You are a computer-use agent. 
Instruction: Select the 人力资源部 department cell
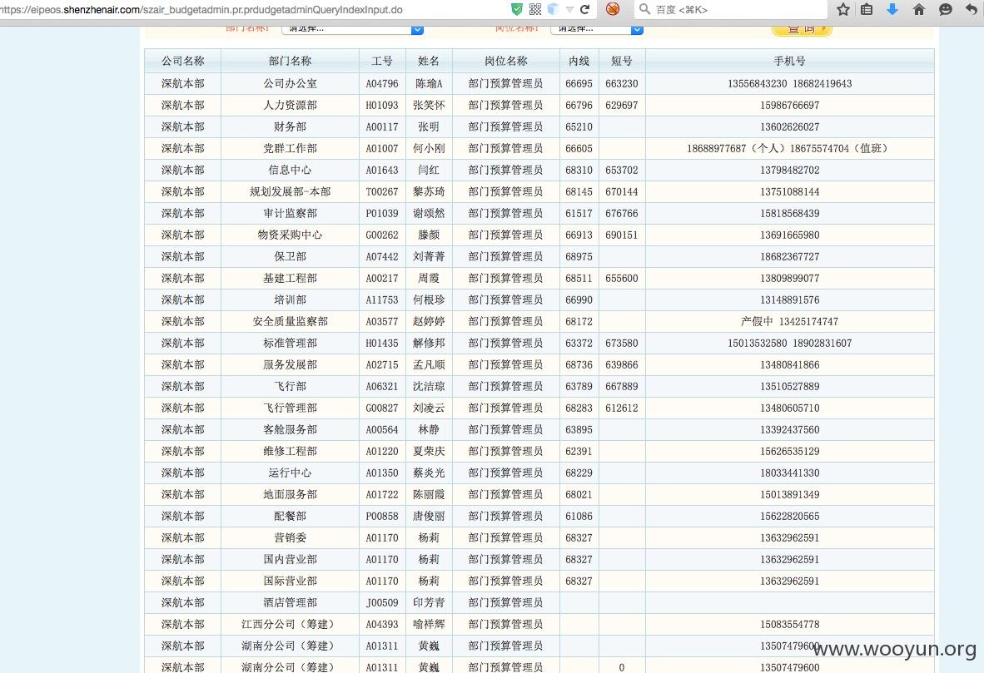[290, 106]
